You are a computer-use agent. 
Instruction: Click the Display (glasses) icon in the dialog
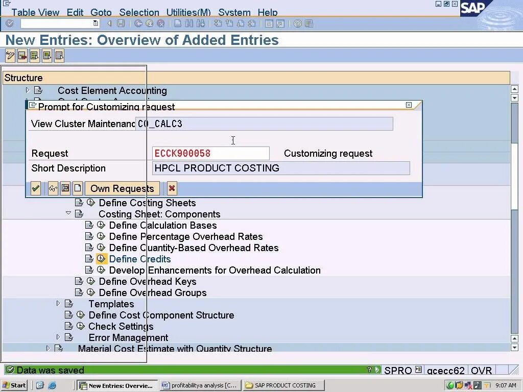53,188
